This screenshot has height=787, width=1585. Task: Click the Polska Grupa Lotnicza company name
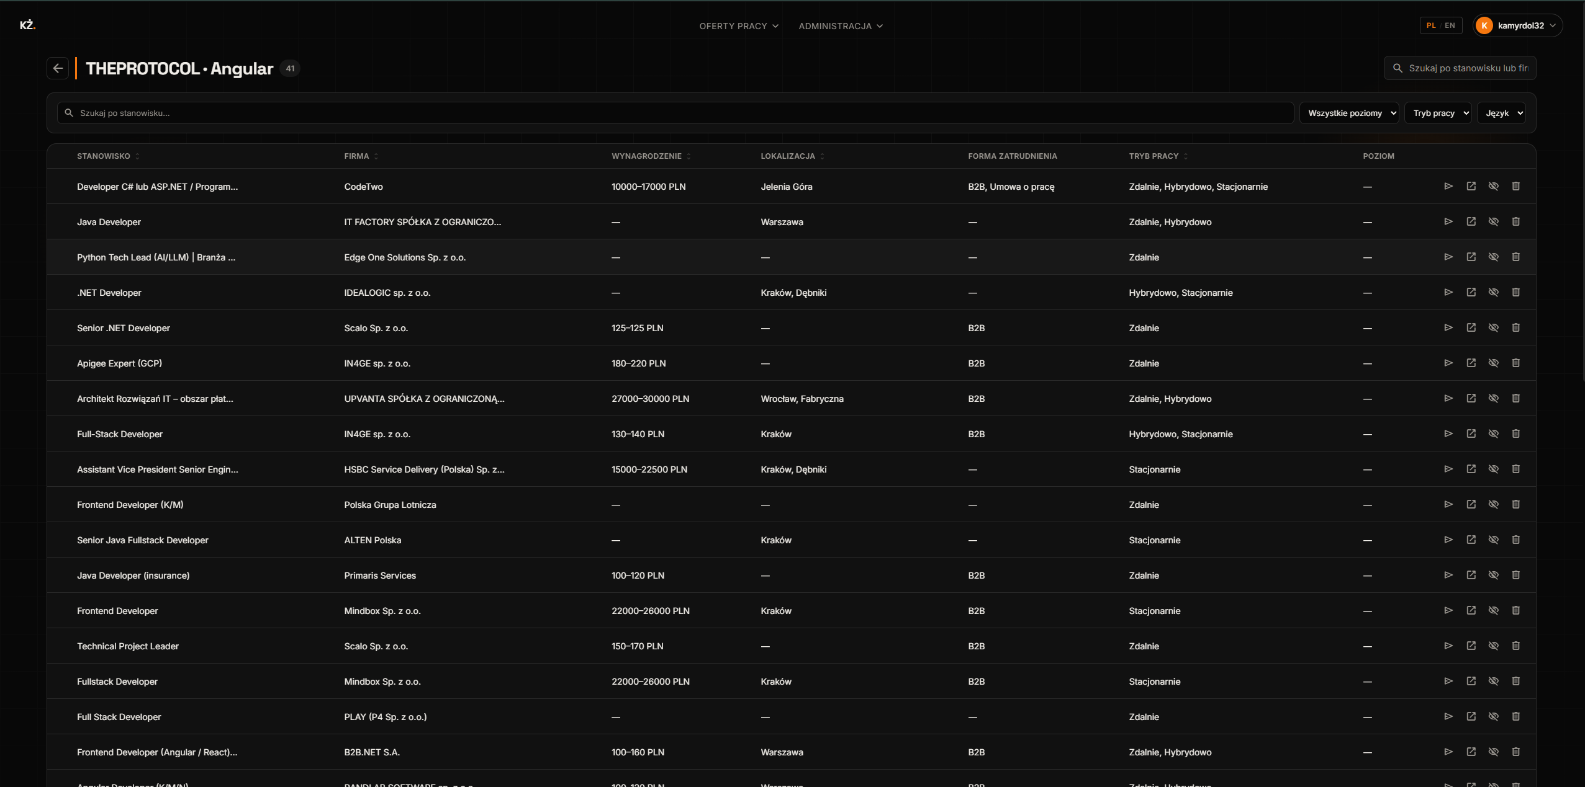pyautogui.click(x=390, y=505)
